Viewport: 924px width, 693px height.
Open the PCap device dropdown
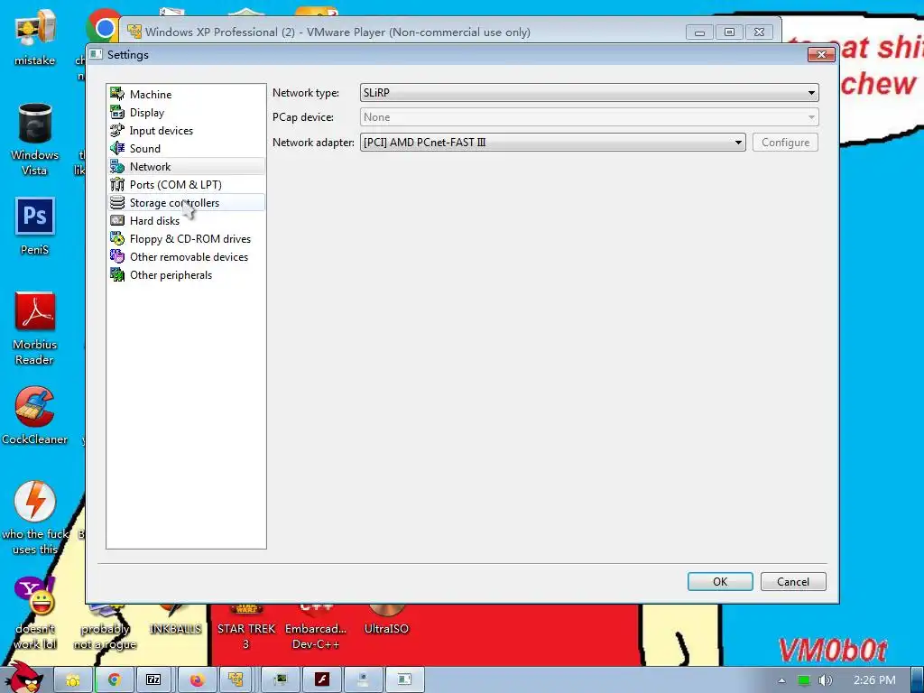[589, 117]
